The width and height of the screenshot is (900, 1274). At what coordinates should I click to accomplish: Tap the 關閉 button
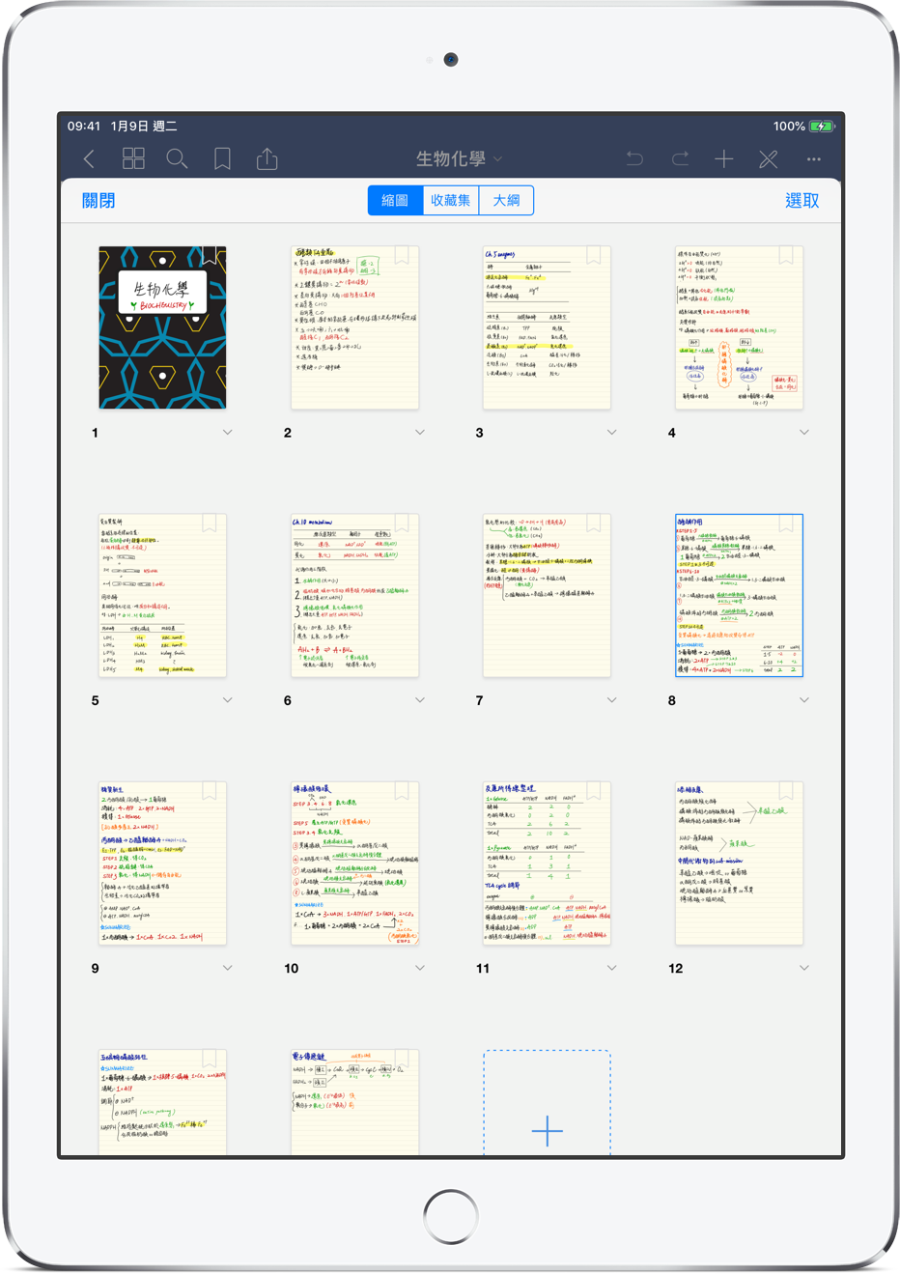coord(98,200)
